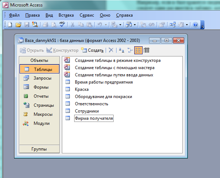Select Запросы in objects pane
Viewport: 220px width, 178px height.
tap(39, 78)
